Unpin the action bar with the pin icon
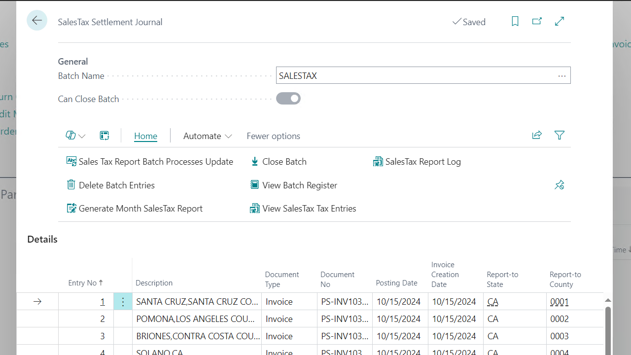Viewport: 631px width, 355px height. [559, 185]
